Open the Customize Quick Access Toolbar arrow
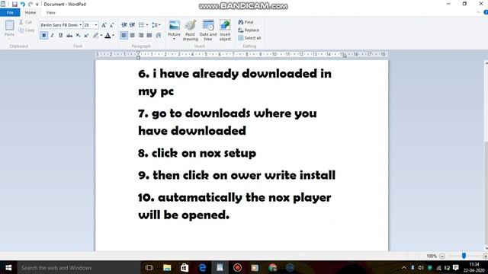This screenshot has height=274, width=488. pyautogui.click(x=37, y=5)
